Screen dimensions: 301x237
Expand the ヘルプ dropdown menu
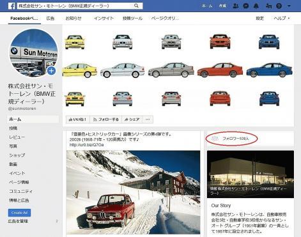click(282, 19)
